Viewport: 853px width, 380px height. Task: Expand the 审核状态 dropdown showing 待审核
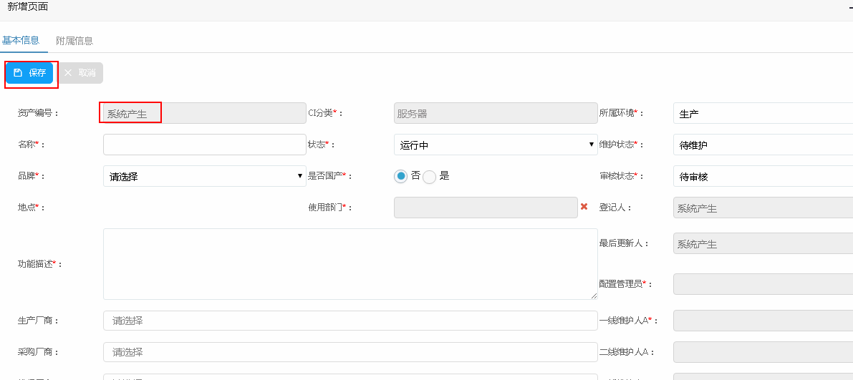763,176
